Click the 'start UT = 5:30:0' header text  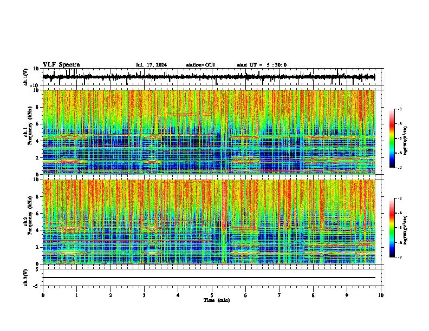pos(262,65)
